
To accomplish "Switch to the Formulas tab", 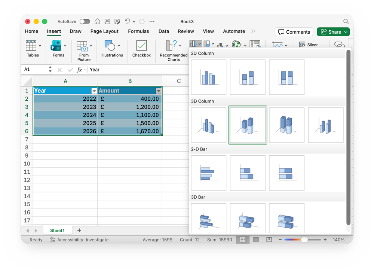I will pos(138,31).
